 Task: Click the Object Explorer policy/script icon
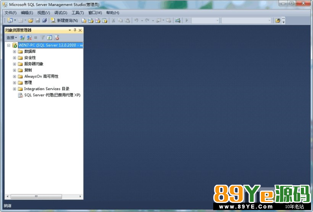[x=56, y=37]
